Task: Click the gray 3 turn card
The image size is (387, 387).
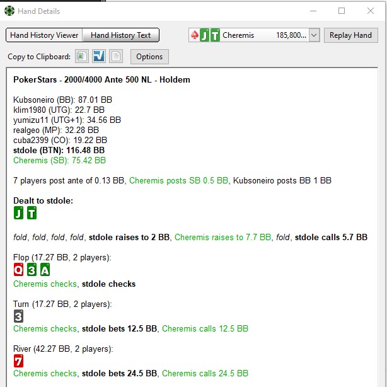Action: [x=18, y=316]
